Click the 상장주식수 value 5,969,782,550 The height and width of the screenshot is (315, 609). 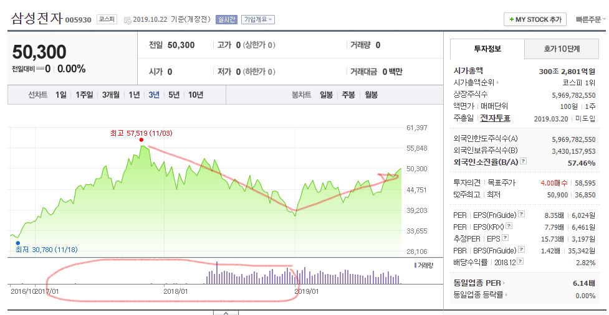[573, 95]
